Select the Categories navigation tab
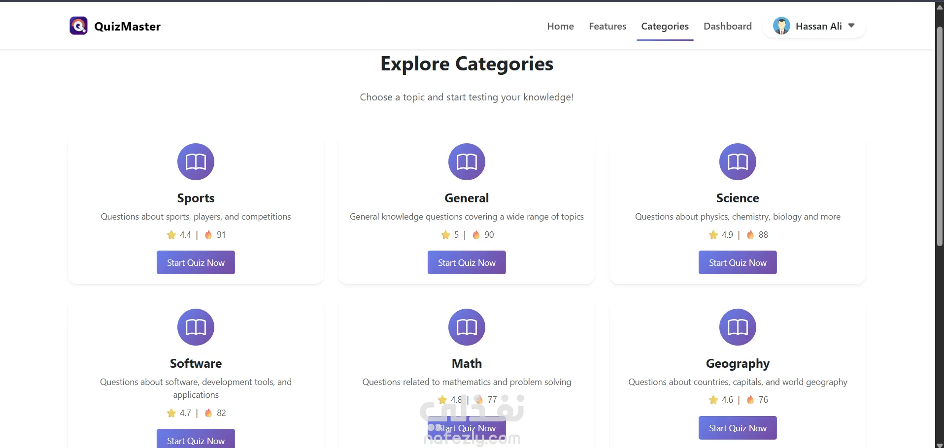 tap(665, 26)
